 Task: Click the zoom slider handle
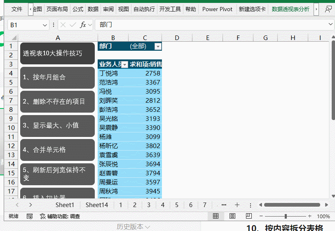click(286, 216)
